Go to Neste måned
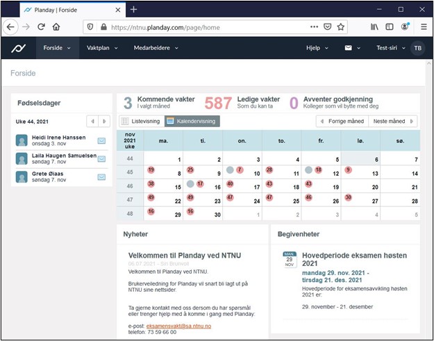This screenshot has height=341, width=434. 393,122
